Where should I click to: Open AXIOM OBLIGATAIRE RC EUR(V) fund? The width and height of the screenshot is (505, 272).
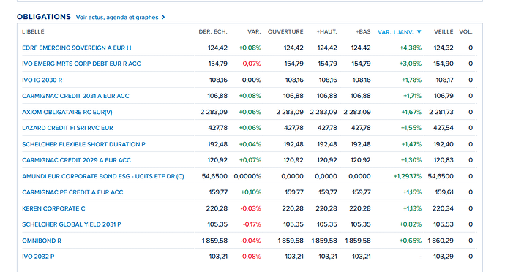[x=67, y=112]
